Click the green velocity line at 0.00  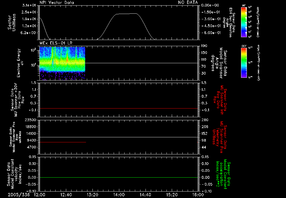(x=119, y=177)
